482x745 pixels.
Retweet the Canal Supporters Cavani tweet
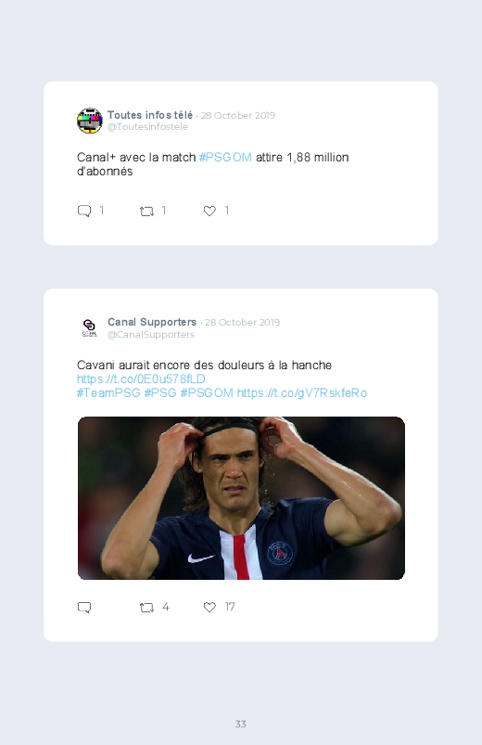146,607
